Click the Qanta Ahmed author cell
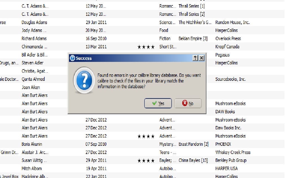Screen dimensions: 285x178 (x=33, y=79)
